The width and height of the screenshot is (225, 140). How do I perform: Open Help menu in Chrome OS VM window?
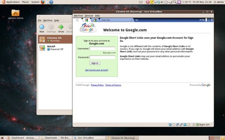coord(97,16)
